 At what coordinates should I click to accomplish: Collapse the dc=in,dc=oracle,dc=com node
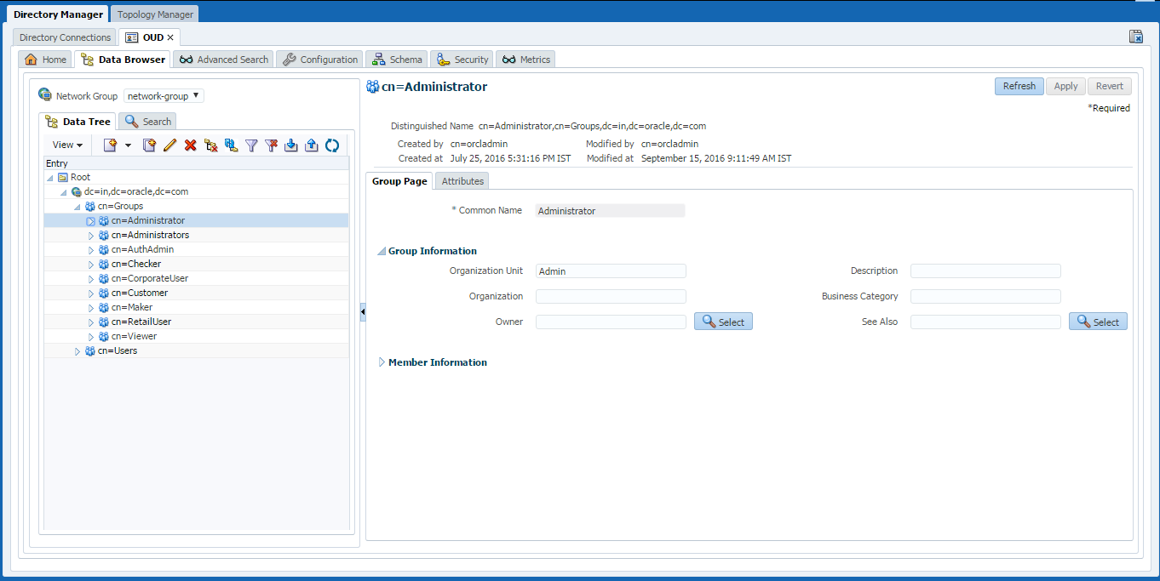pos(64,192)
